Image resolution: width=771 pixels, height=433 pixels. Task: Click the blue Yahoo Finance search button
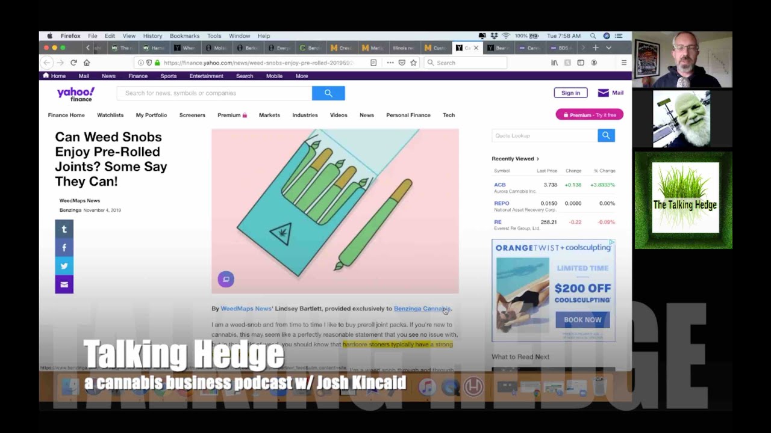coord(328,93)
